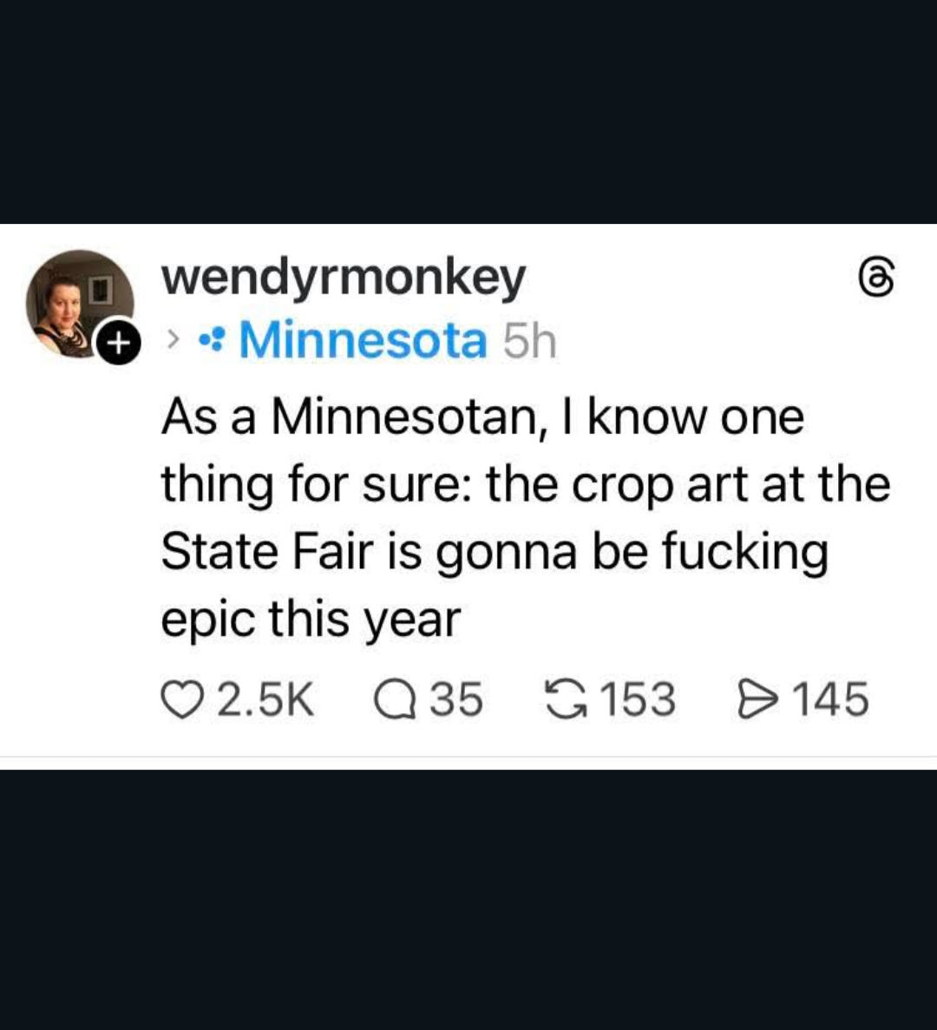Open replies via the comment bubble icon

395,699
